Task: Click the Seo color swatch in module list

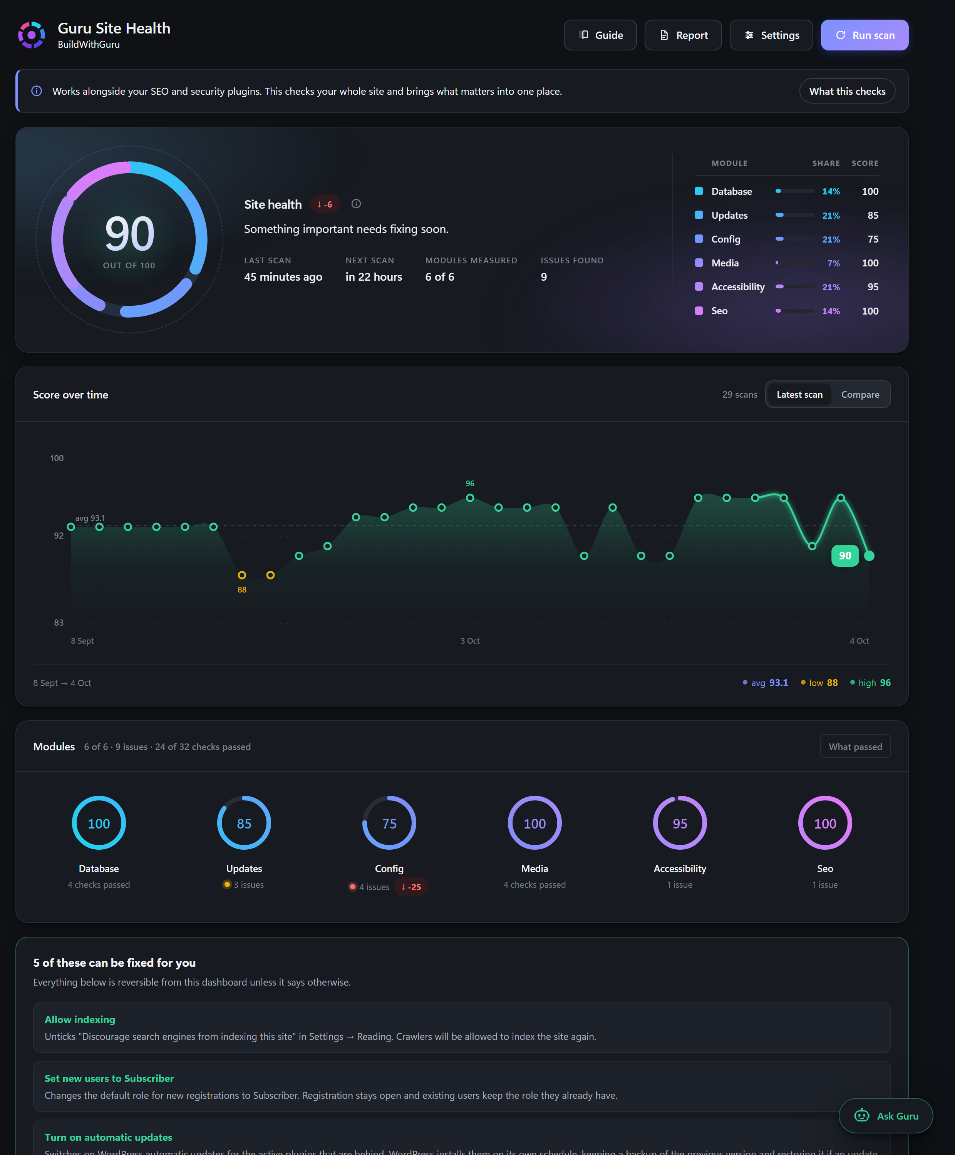Action: click(699, 310)
